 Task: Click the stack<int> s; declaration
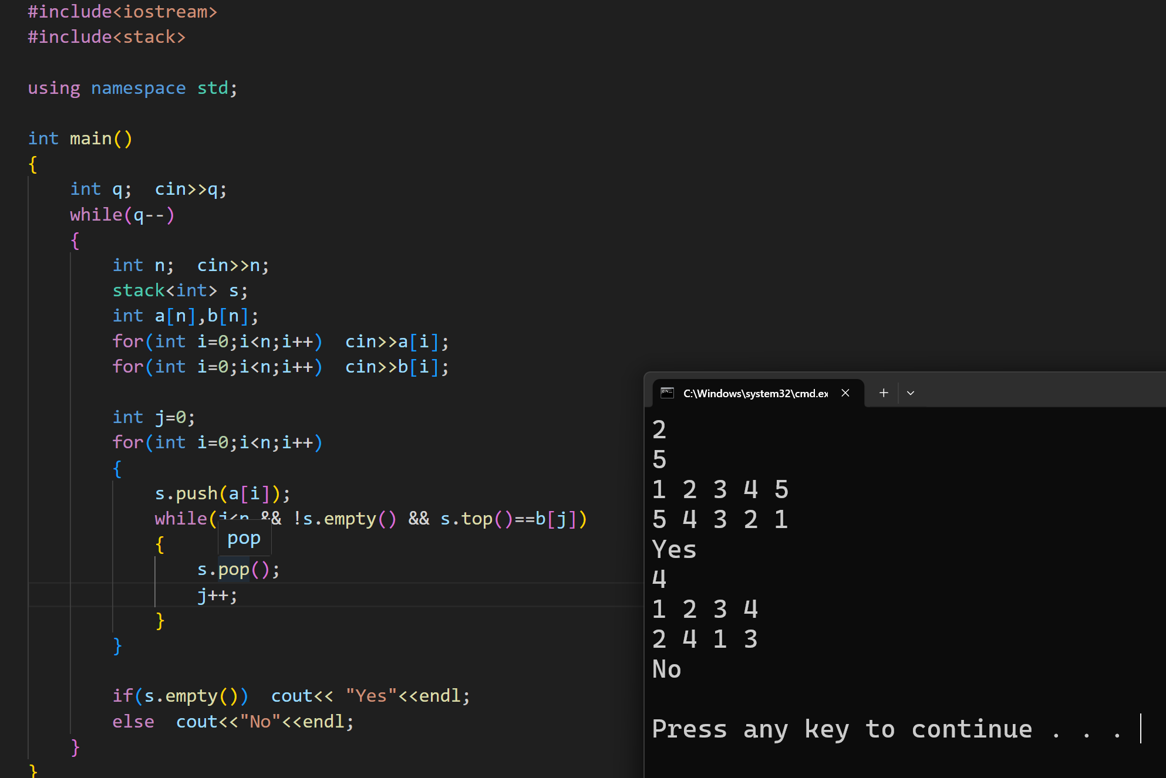click(180, 290)
